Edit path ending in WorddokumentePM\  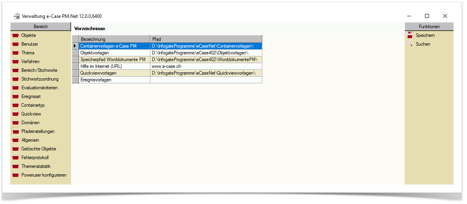point(206,60)
